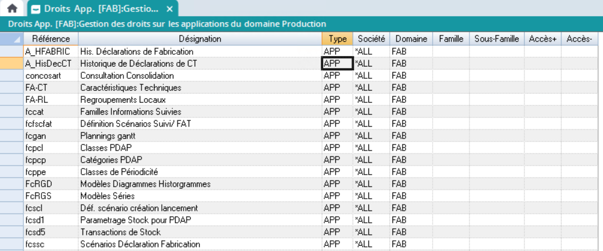This screenshot has height=251, width=603.
Task: Select 'Transactions de Stock' designation cell
Action: [x=200, y=232]
